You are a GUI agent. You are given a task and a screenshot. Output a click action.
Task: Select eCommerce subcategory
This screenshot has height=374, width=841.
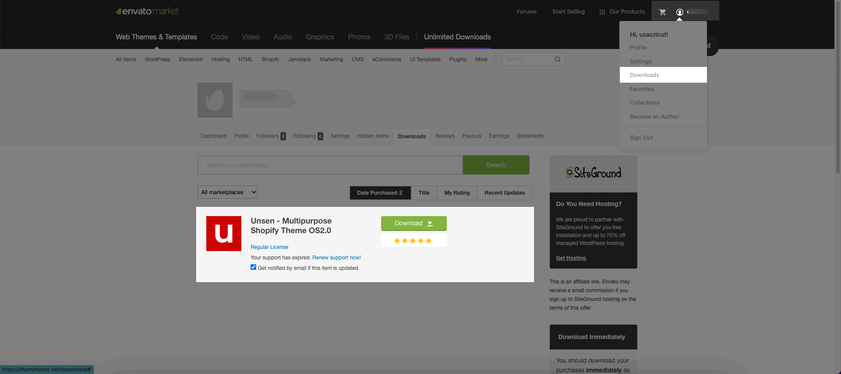[x=387, y=59]
